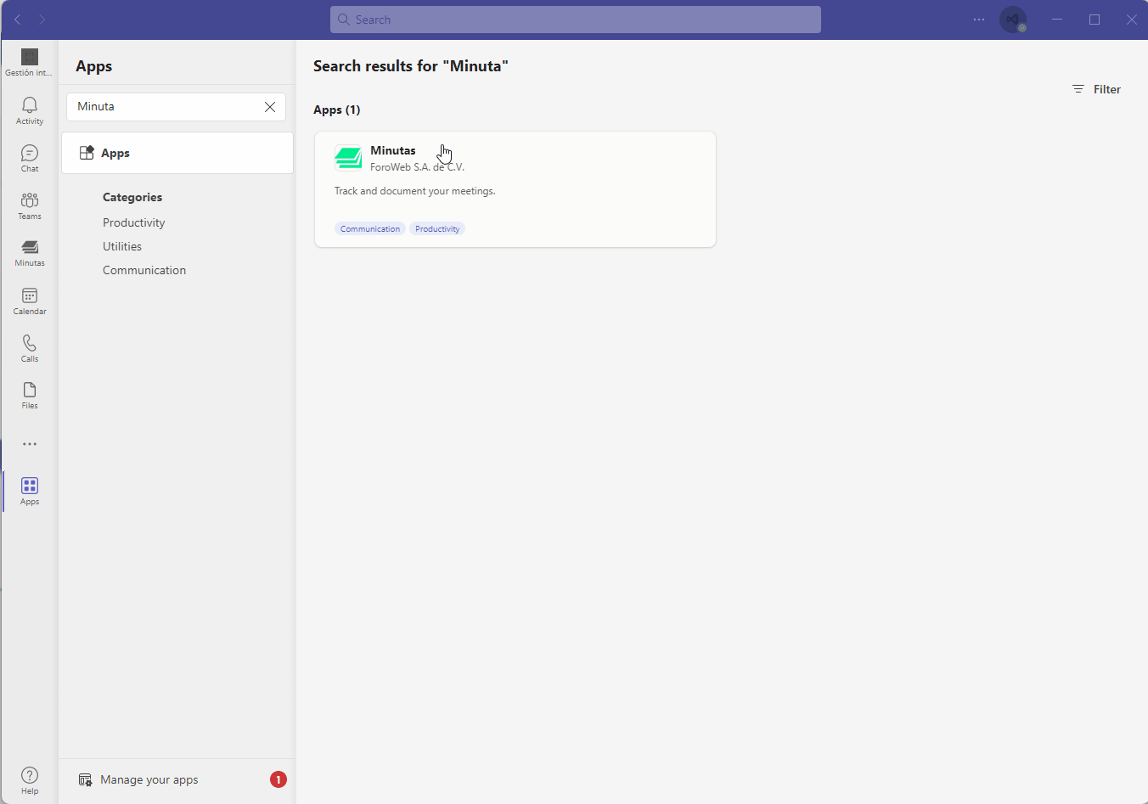Click the "ForoWeb S.A. de C.V." publisher text
The width and height of the screenshot is (1148, 804).
(417, 167)
